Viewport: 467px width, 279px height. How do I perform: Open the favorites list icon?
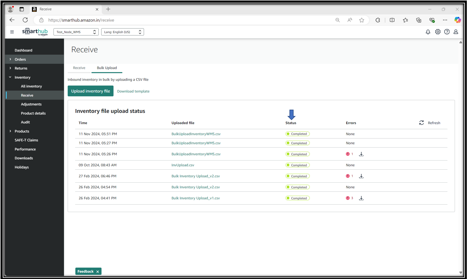click(x=405, y=20)
